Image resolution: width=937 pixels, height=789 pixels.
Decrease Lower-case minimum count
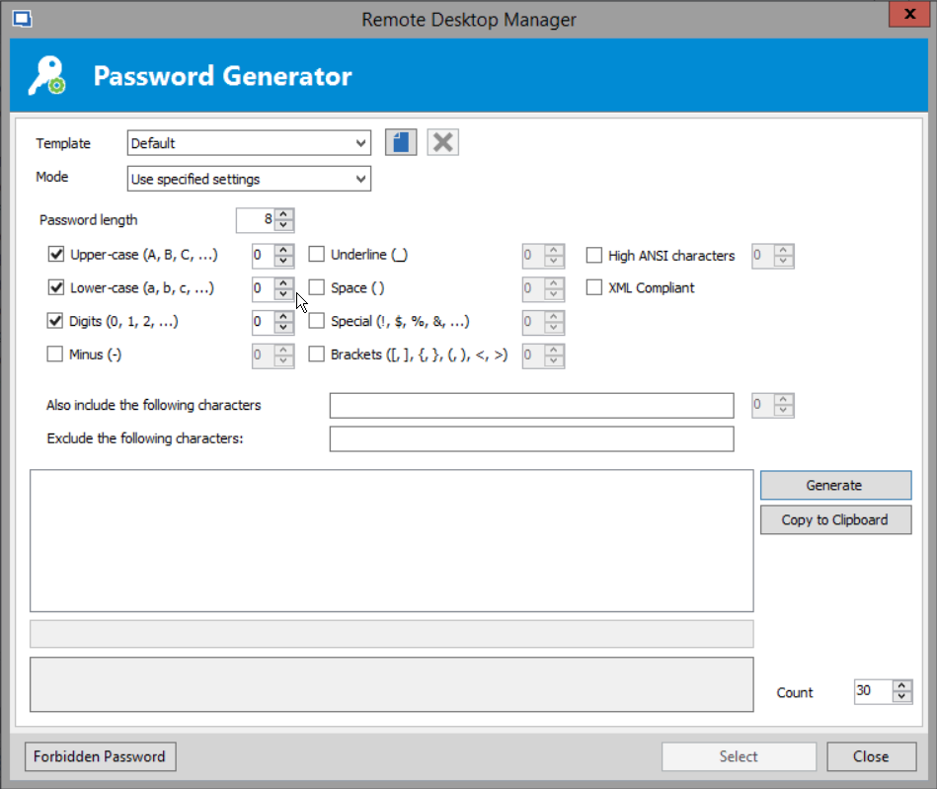point(283,294)
